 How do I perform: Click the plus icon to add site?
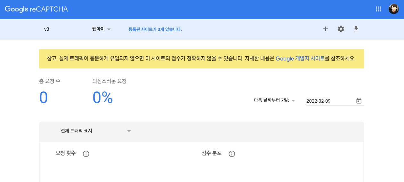tap(326, 29)
